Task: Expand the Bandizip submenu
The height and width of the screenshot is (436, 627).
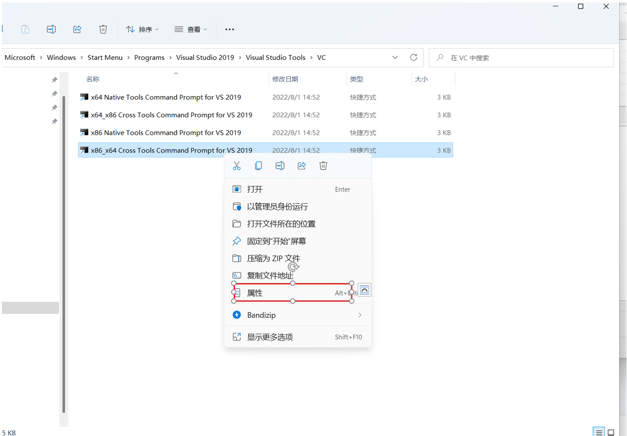Action: pos(359,315)
